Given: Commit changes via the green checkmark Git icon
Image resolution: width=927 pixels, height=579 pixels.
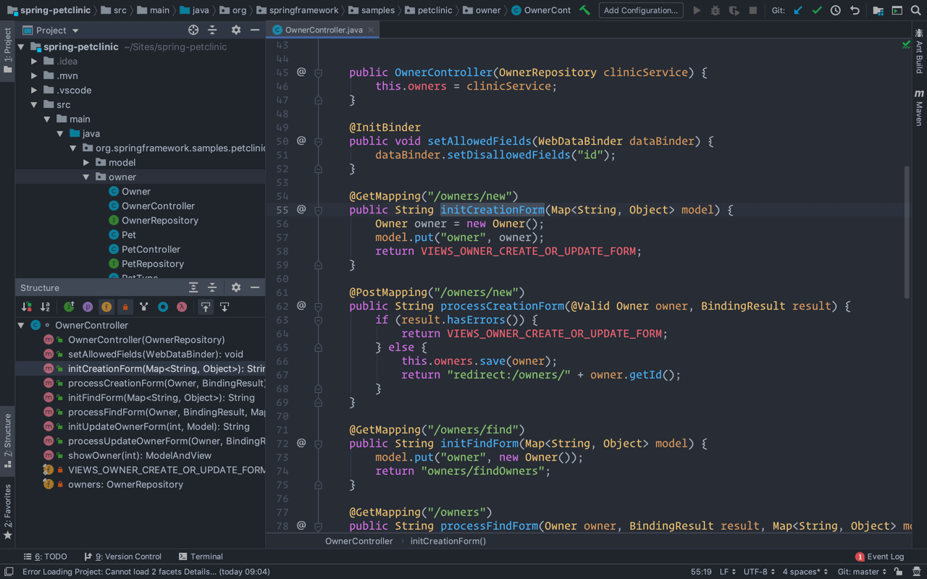Looking at the screenshot, I should tap(816, 10).
